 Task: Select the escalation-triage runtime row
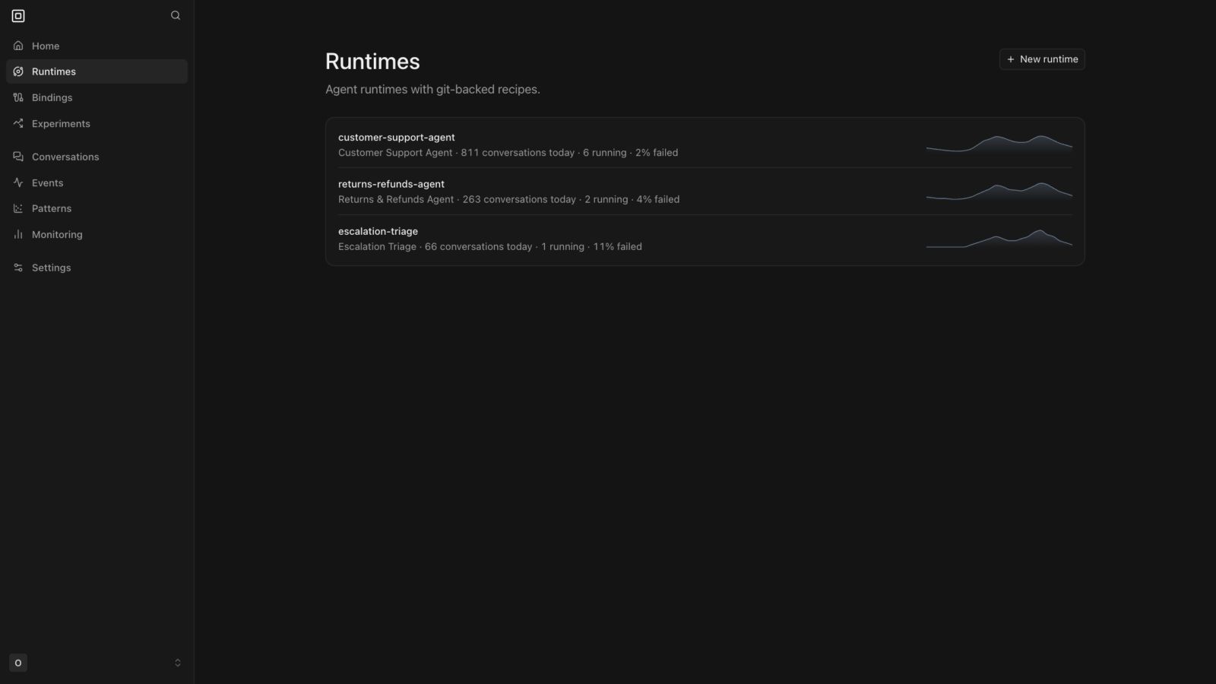tap(705, 239)
